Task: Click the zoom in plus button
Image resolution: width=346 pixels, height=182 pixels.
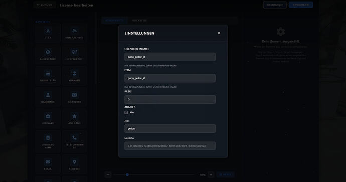Action: (211, 174)
